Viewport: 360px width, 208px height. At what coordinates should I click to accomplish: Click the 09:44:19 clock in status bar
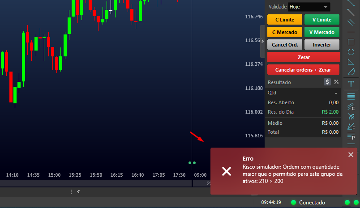[271, 203]
